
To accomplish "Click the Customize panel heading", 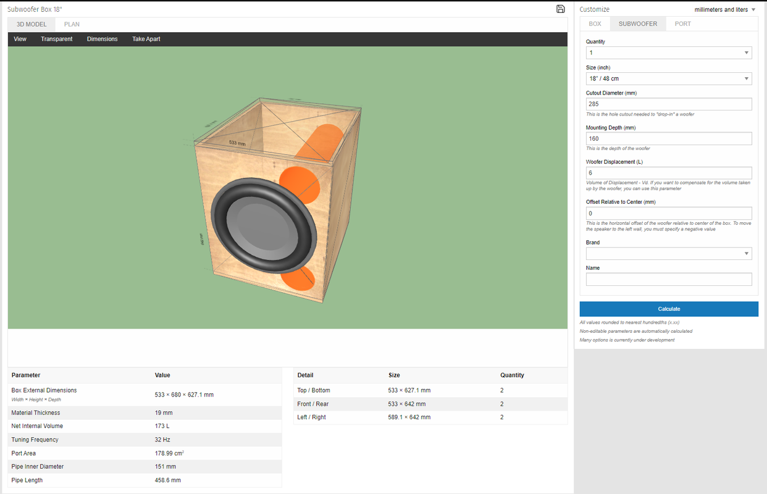I will pos(594,9).
